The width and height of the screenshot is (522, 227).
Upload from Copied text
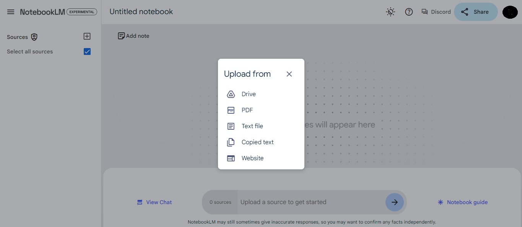[x=257, y=142]
